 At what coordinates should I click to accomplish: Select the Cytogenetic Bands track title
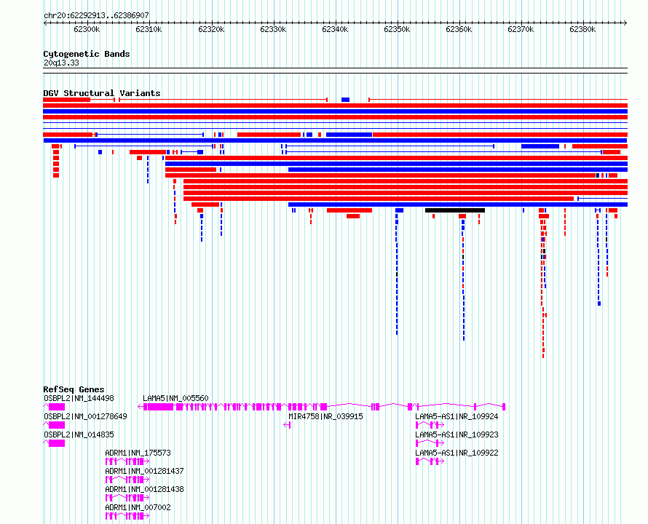click(87, 54)
